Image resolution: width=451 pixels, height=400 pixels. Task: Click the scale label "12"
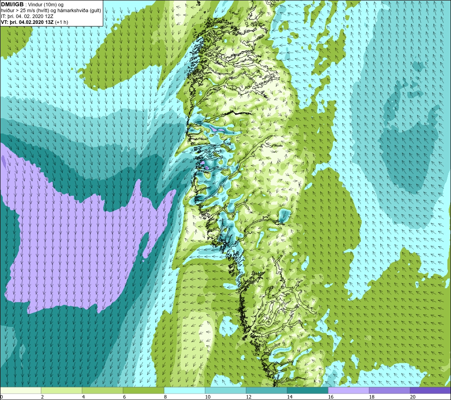pyautogui.click(x=249, y=397)
